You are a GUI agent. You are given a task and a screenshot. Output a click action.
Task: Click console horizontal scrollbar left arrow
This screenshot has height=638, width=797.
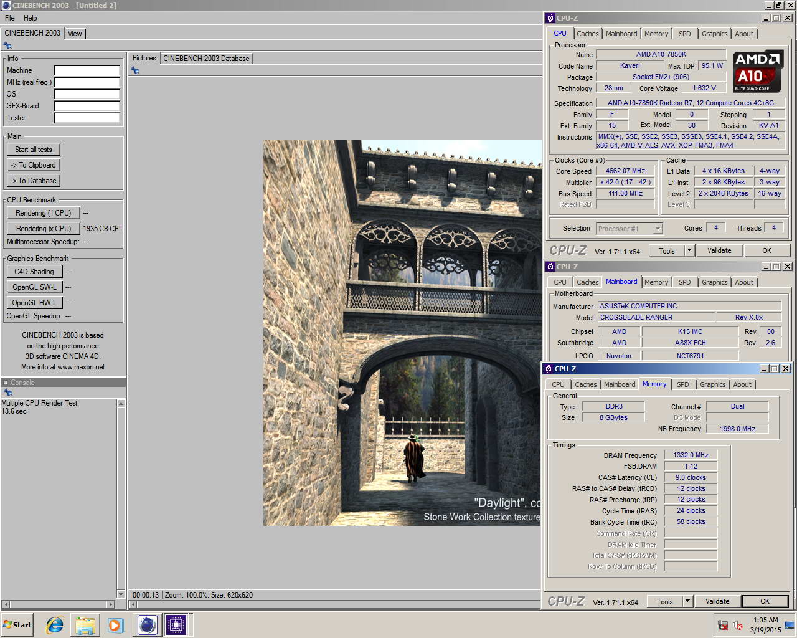(6, 604)
